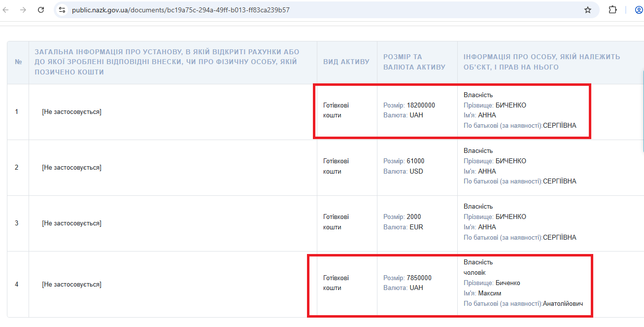Image resolution: width=644 pixels, height=327 pixels.
Task: Reload the current page
Action: [x=41, y=10]
